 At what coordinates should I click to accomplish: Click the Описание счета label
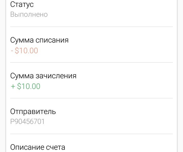(38, 147)
